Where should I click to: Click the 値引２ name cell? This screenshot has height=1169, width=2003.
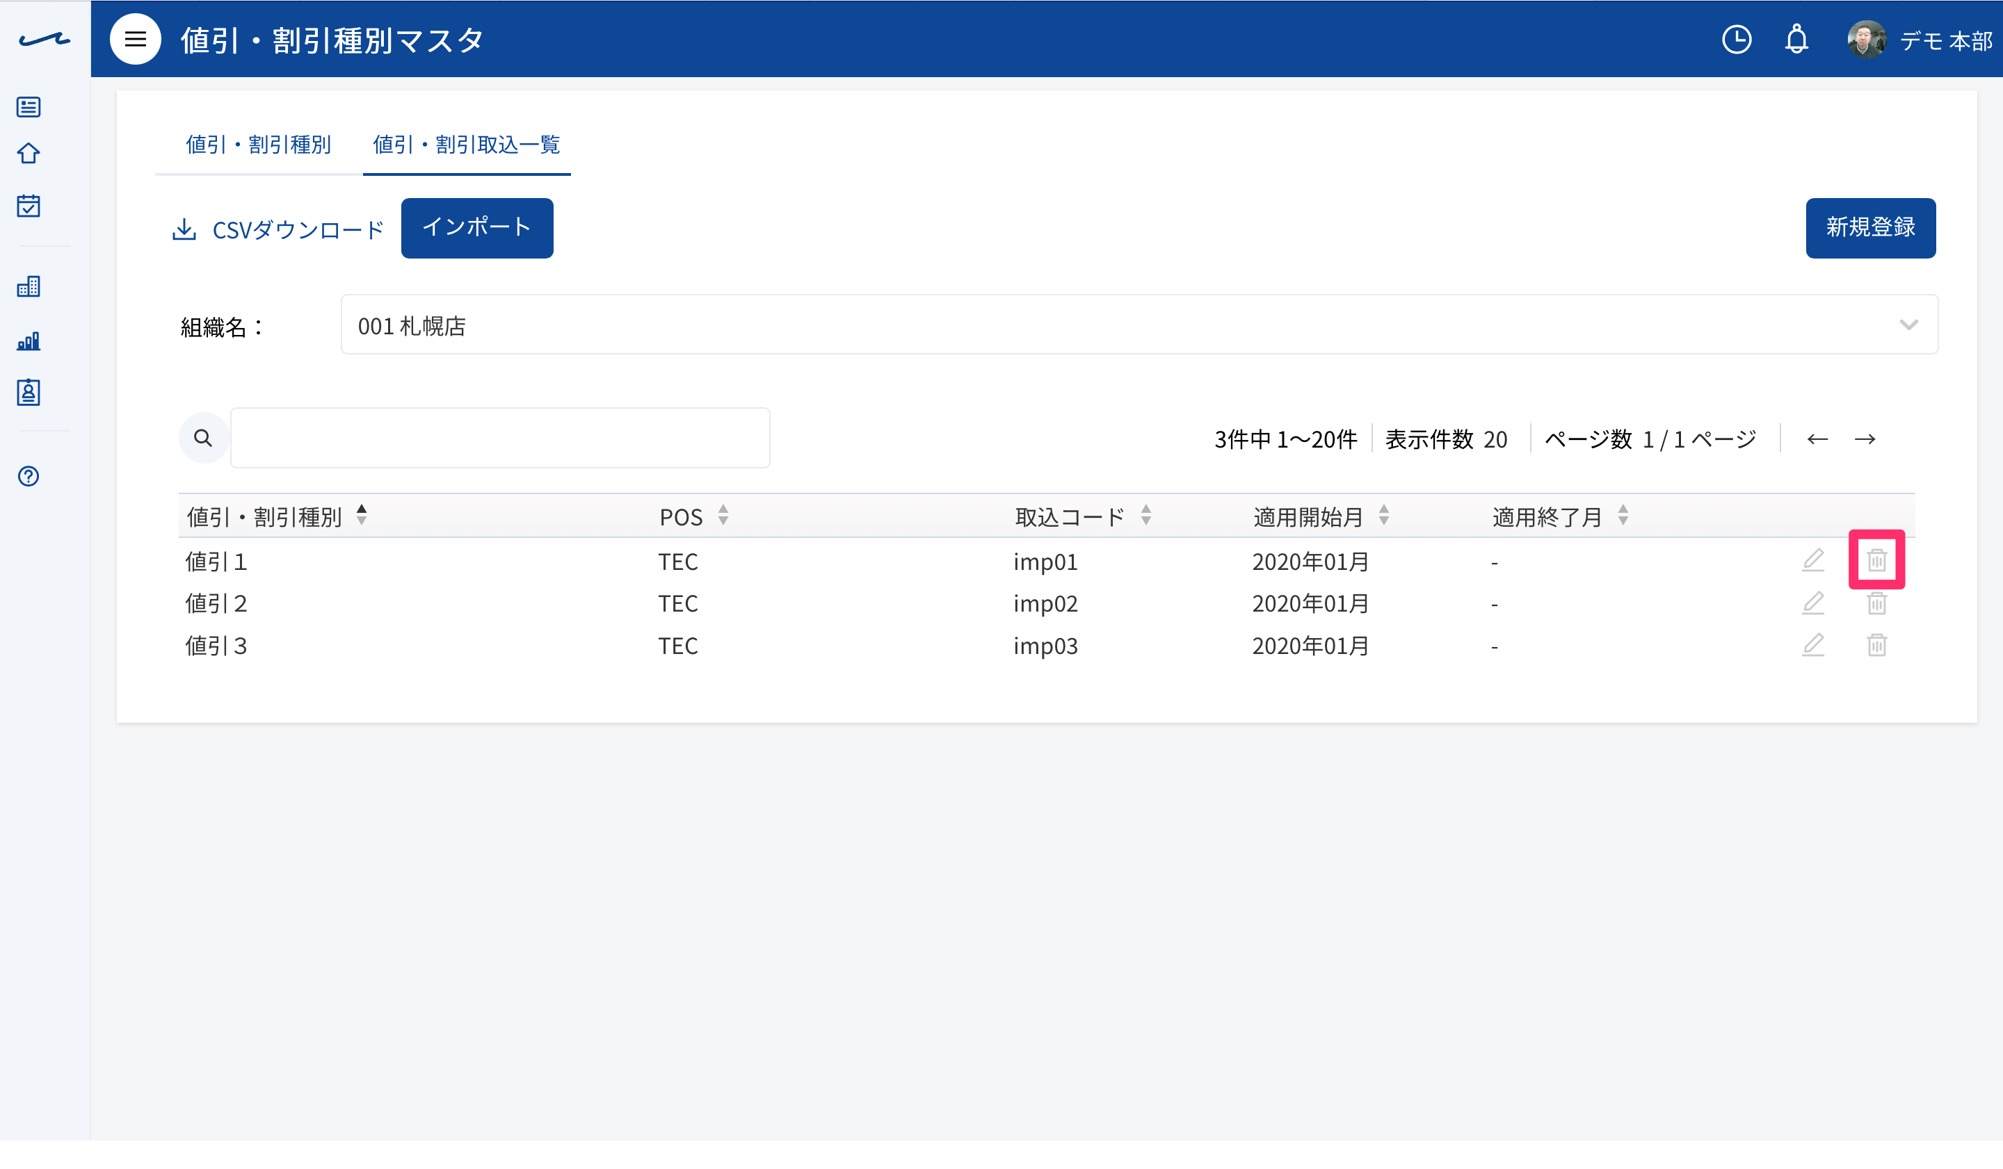point(216,603)
